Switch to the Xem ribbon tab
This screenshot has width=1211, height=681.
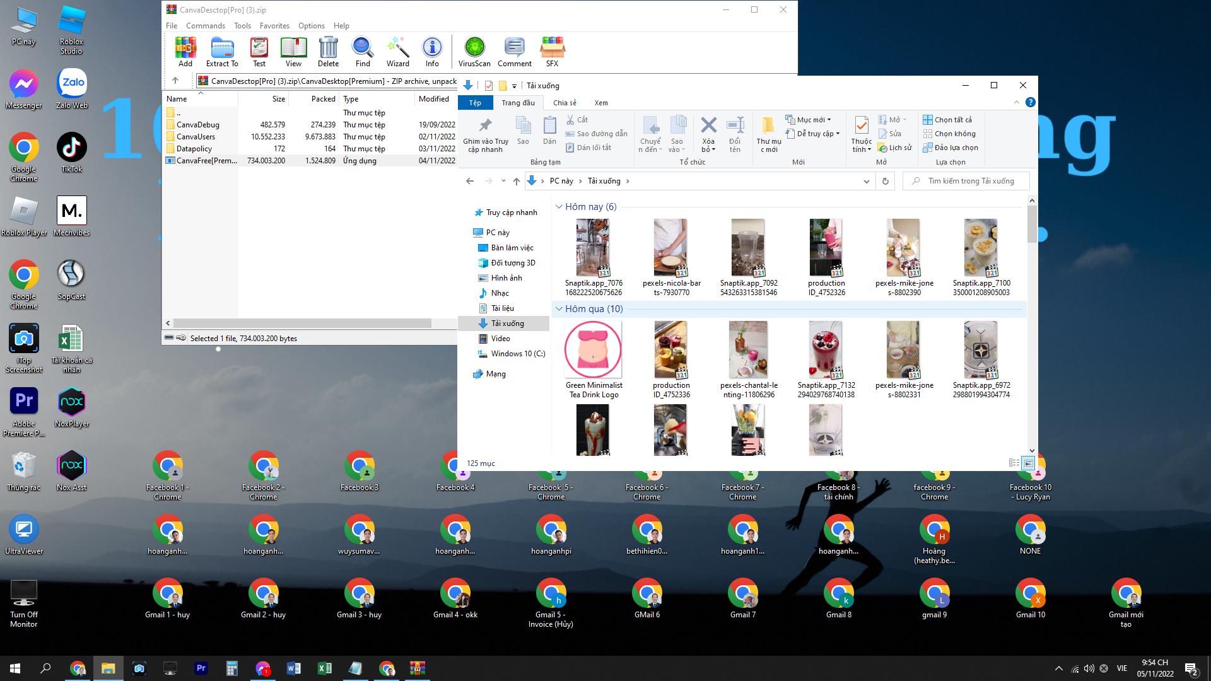[600, 103]
